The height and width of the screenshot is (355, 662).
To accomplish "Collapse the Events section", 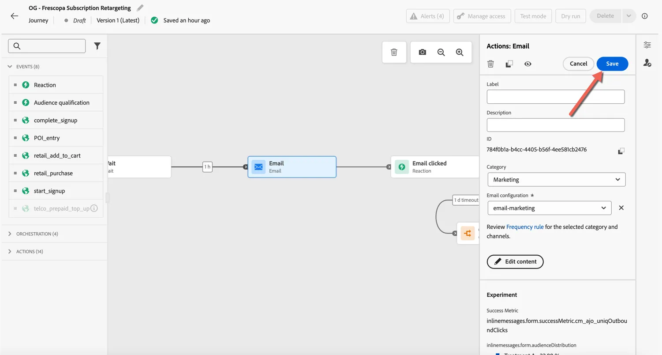I will pos(10,67).
